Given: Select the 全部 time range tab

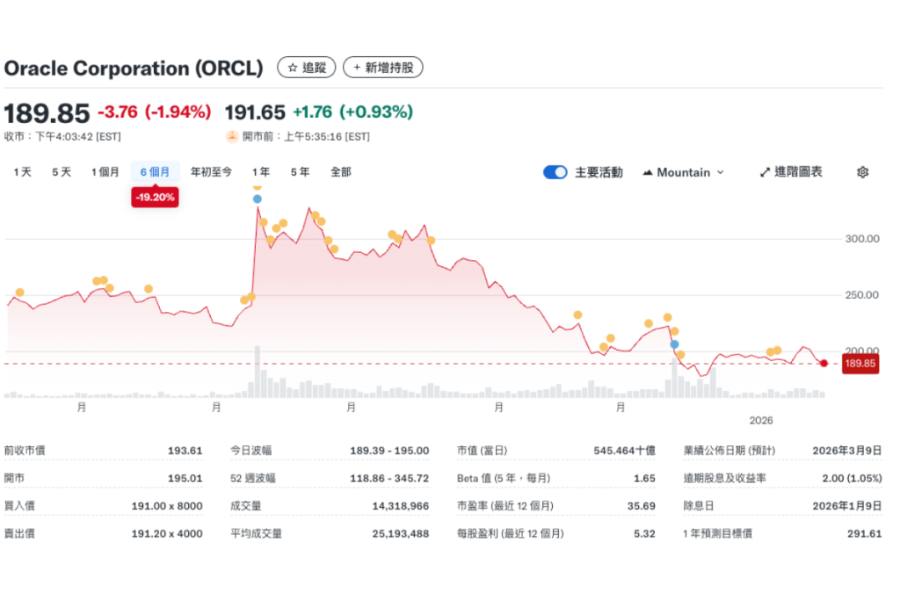Looking at the screenshot, I should (340, 172).
